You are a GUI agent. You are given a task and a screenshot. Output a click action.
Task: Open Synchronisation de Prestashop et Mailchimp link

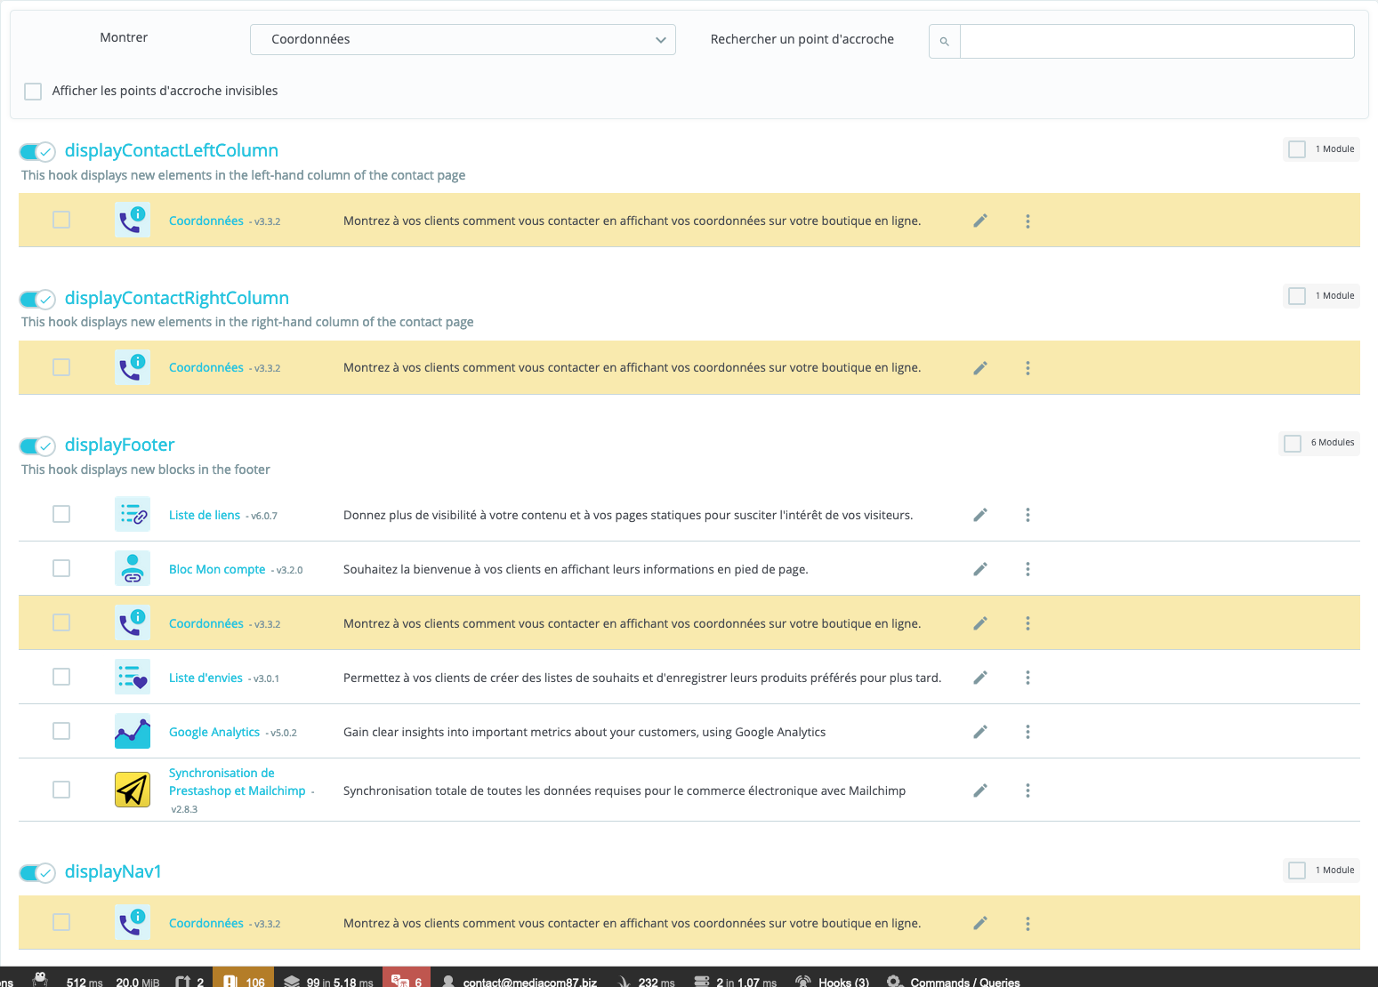click(238, 782)
